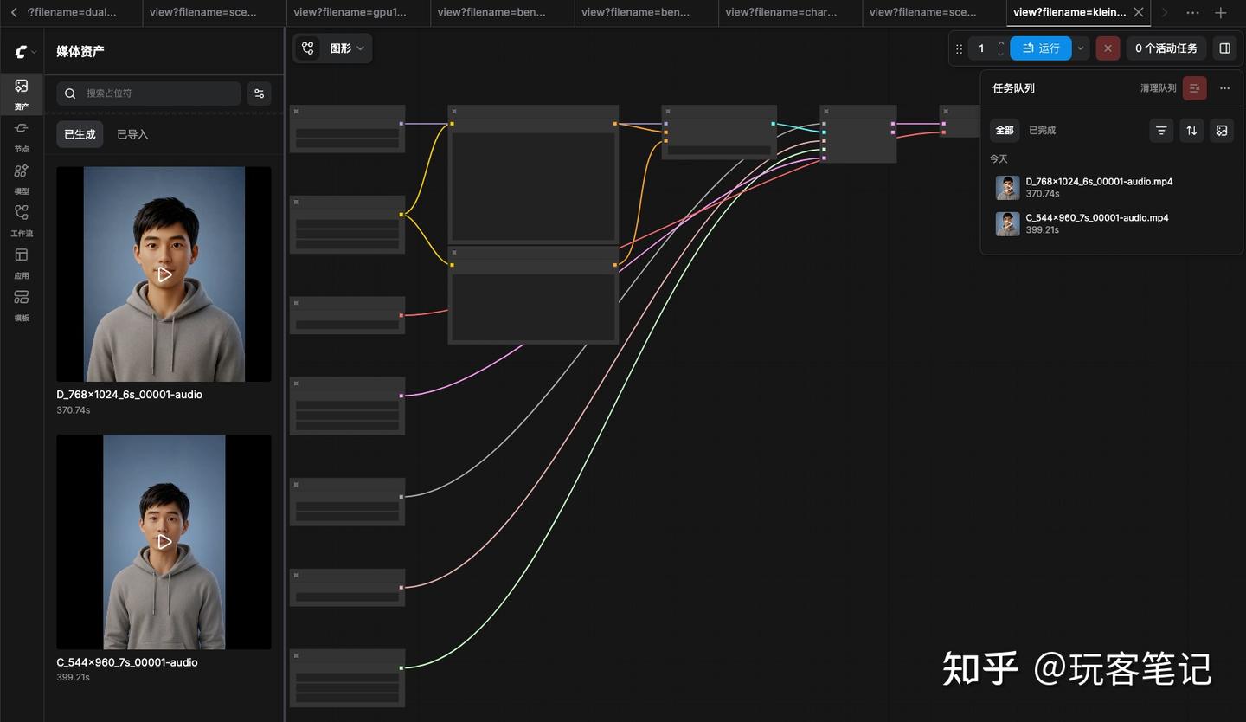Click the 运行 run button

click(1041, 48)
